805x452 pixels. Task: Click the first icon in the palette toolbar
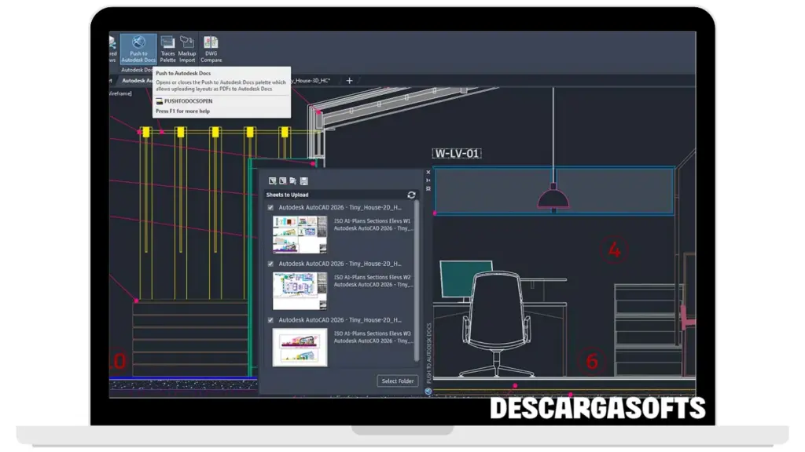click(x=272, y=181)
